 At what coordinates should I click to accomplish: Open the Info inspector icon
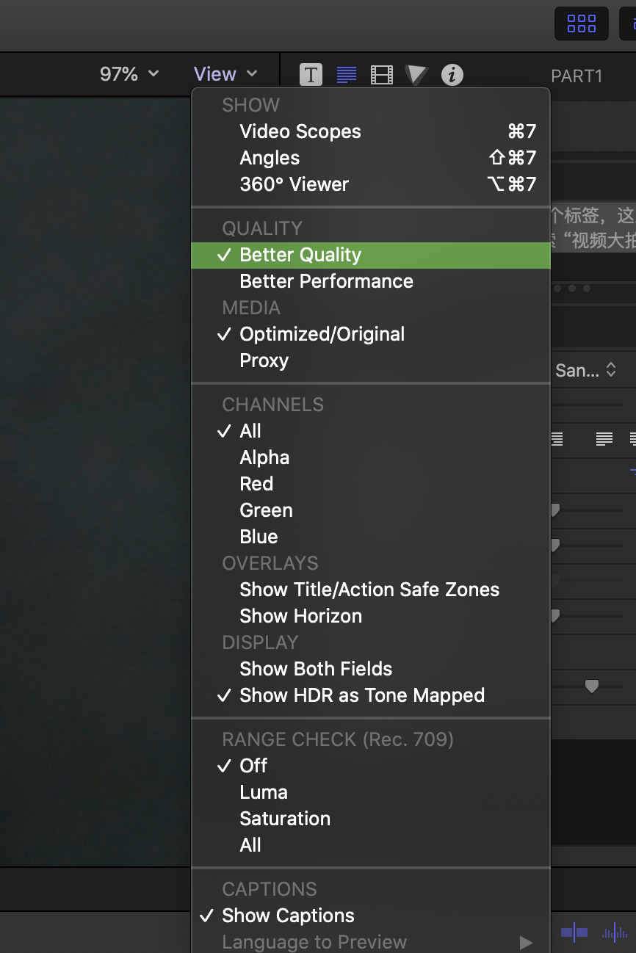[452, 74]
